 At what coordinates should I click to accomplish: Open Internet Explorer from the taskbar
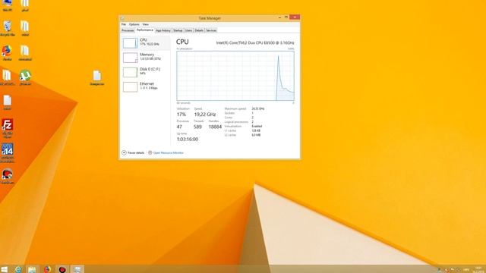(18, 269)
